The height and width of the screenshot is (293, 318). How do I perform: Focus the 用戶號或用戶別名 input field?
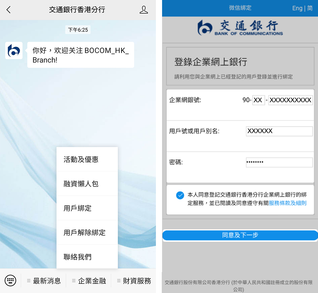[x=279, y=131]
